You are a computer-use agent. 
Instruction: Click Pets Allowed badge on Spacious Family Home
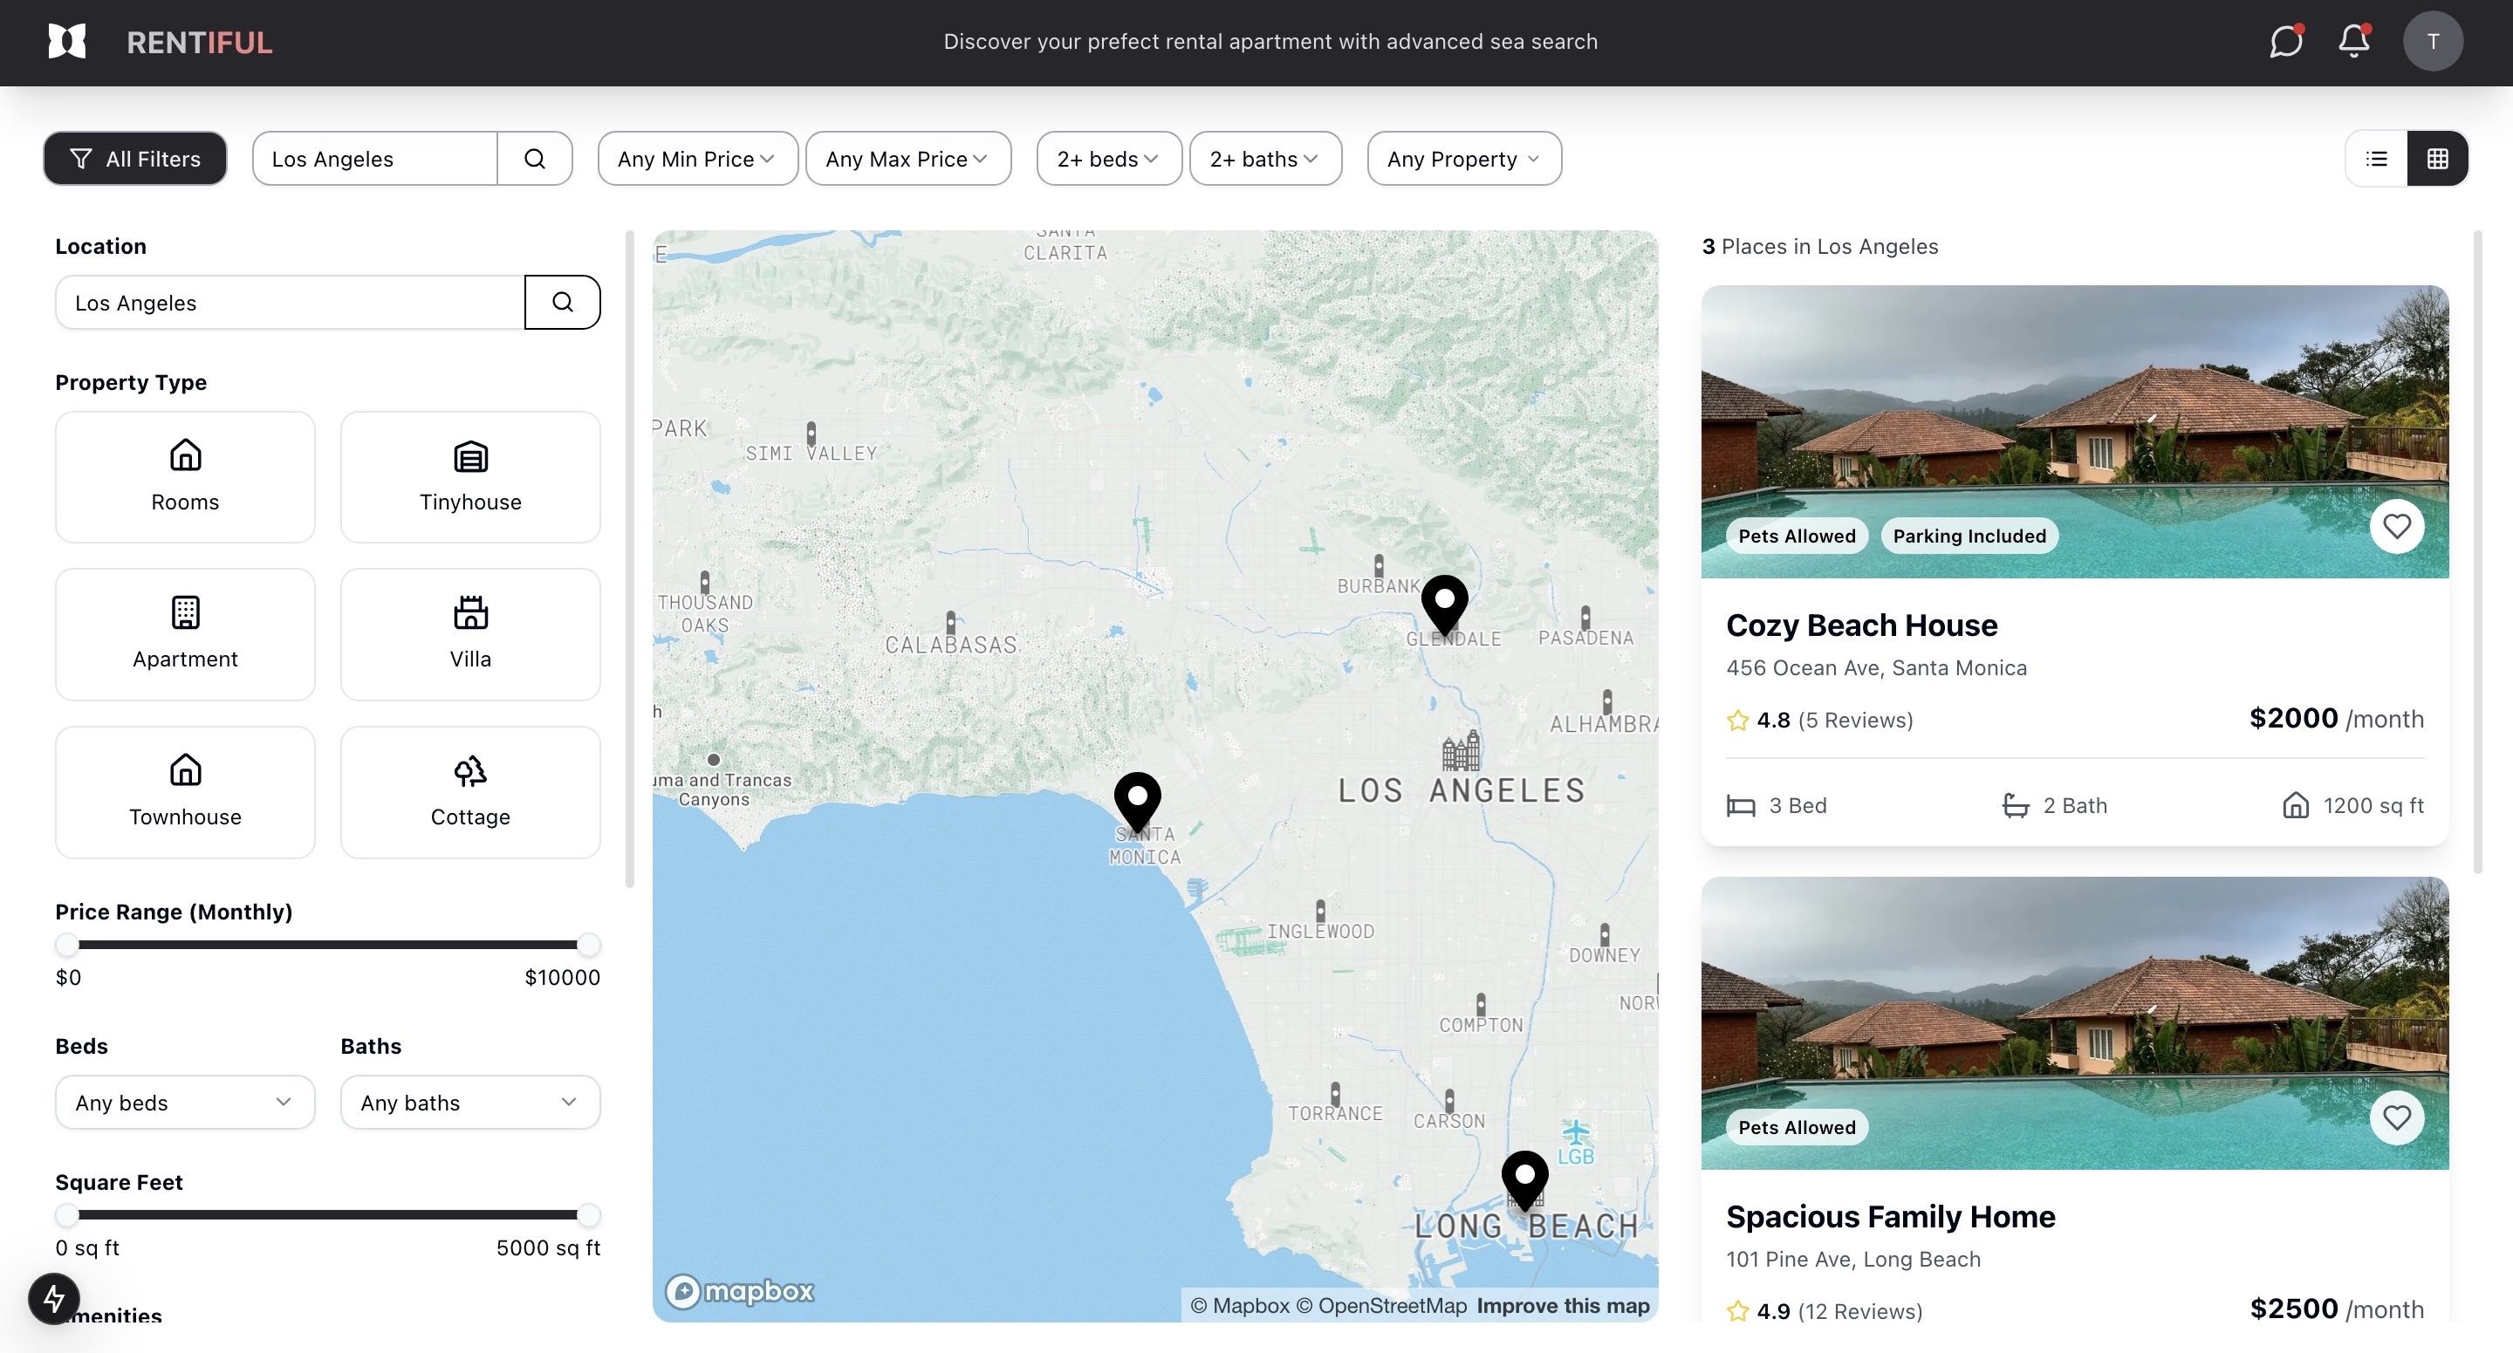(1797, 1127)
